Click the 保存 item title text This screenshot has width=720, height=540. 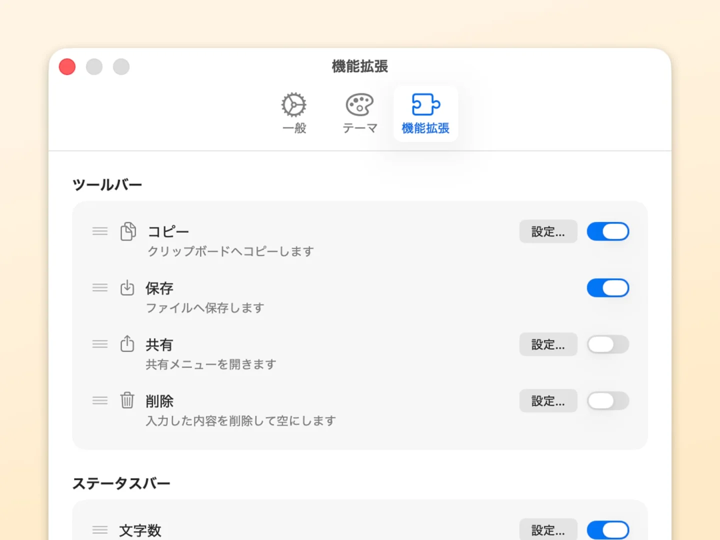(159, 288)
